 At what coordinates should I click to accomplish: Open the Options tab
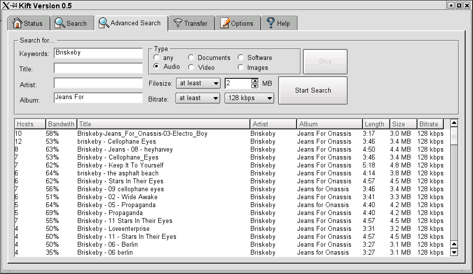[x=237, y=23]
